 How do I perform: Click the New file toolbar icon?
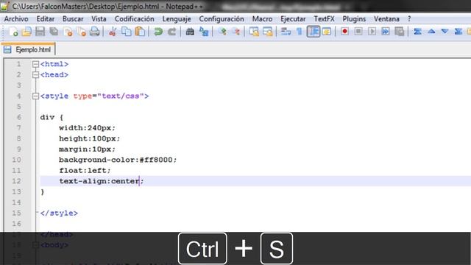(x=13, y=31)
